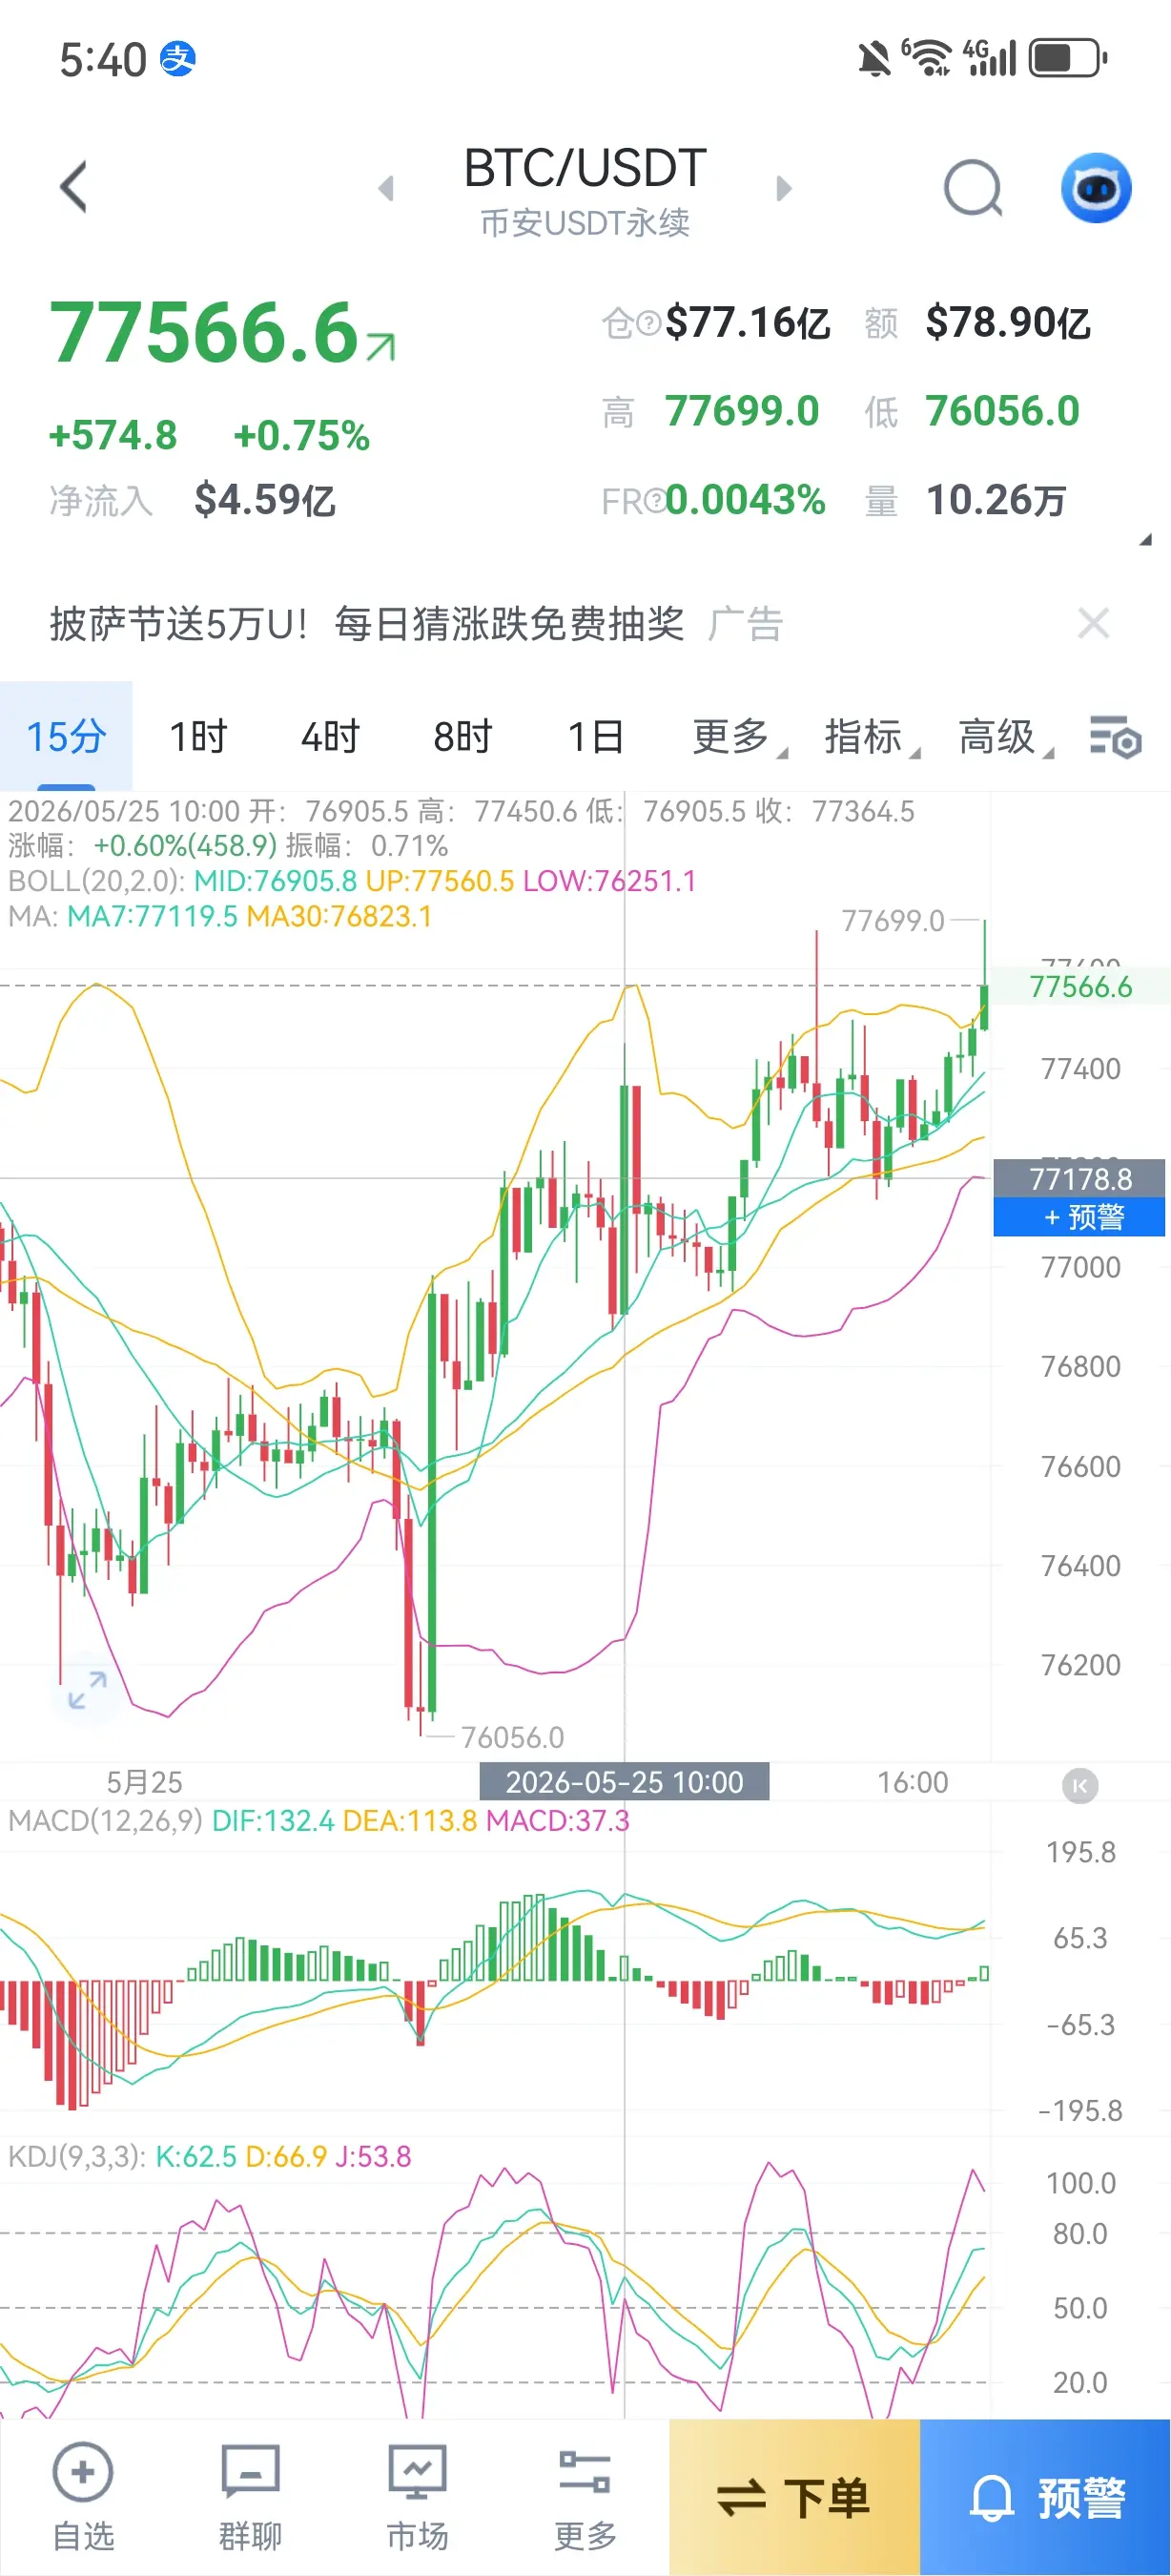Tap the fullscreen expand chart icon
The width and height of the screenshot is (1171, 2576).
(x=87, y=1690)
